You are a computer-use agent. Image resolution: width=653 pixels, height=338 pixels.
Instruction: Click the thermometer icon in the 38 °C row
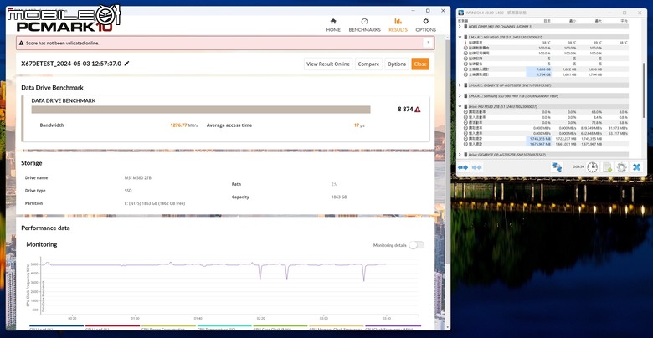[x=465, y=43]
